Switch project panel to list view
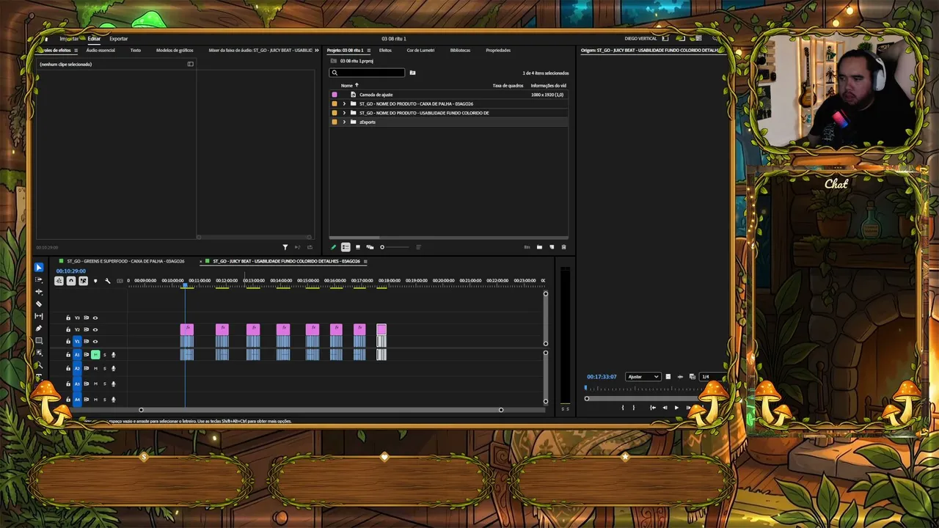This screenshot has width=939, height=528. click(x=346, y=247)
